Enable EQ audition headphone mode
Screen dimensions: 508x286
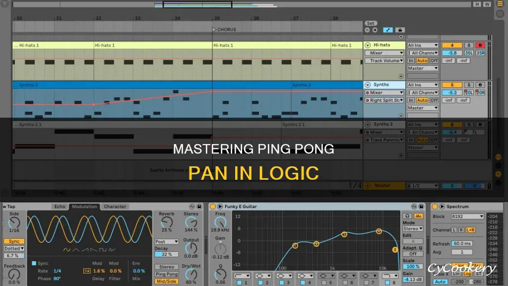407,216
